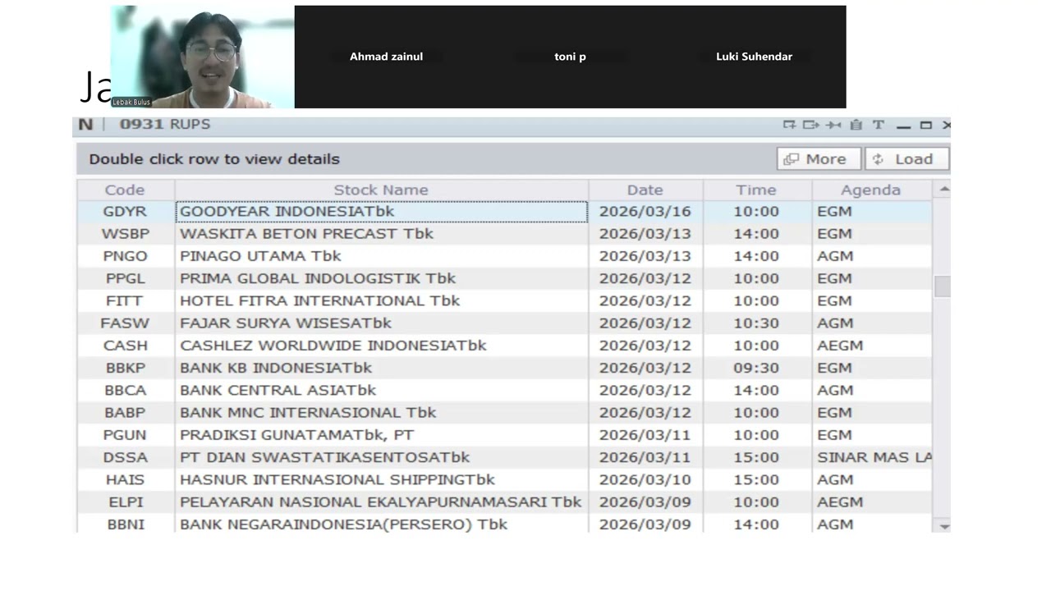Select PINAGO UTAMA Tbk row

(381, 256)
